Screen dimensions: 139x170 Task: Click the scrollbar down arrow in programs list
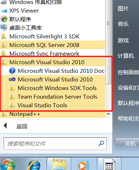pyautogui.click(x=108, y=114)
